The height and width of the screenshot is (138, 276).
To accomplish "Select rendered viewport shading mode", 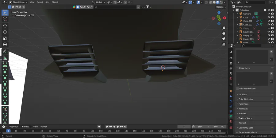I will click(221, 2).
